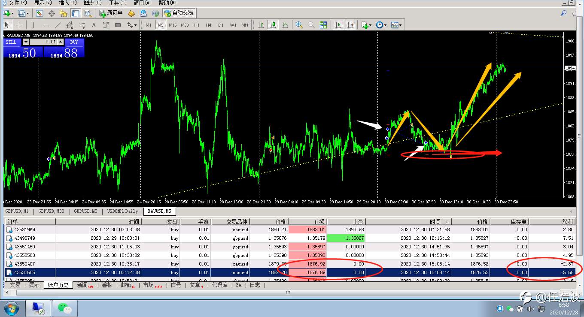Image resolution: width=584 pixels, height=317 pixels.
Task: Click the lot volume field showing 0.01
Action: (43, 42)
